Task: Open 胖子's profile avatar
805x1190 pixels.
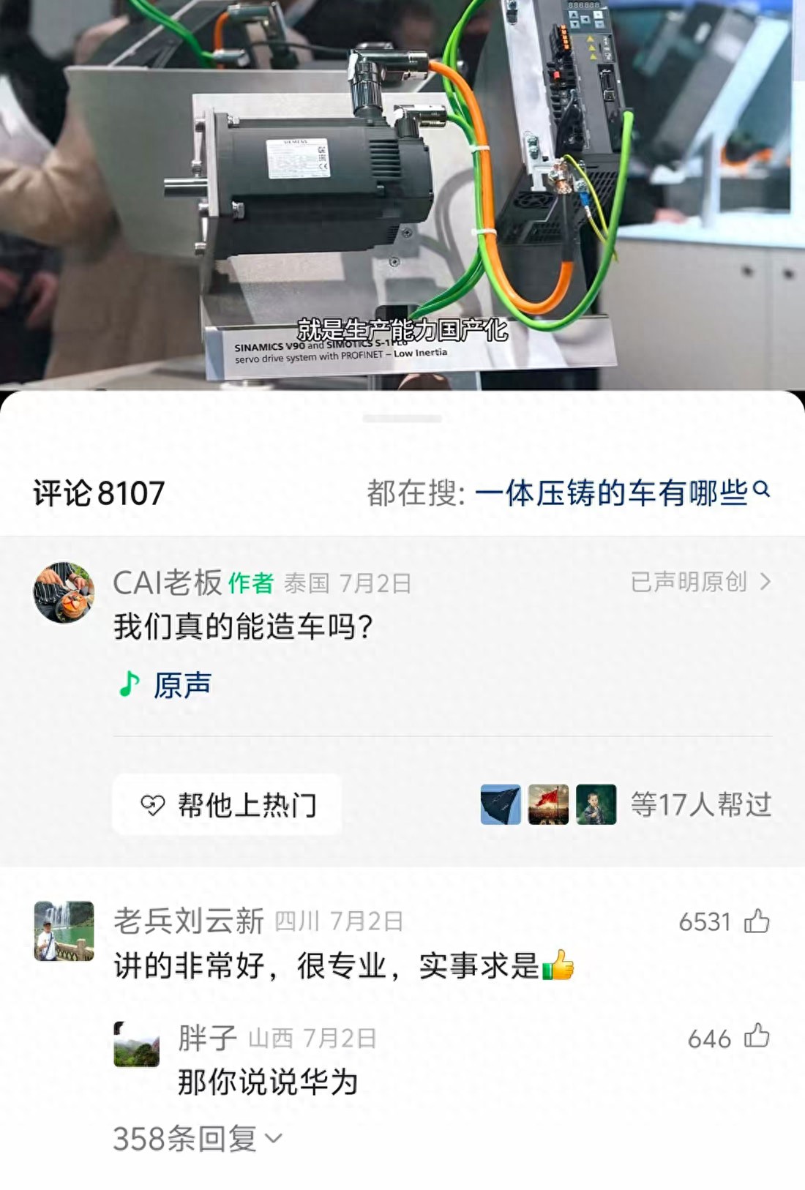Action: [x=136, y=1044]
